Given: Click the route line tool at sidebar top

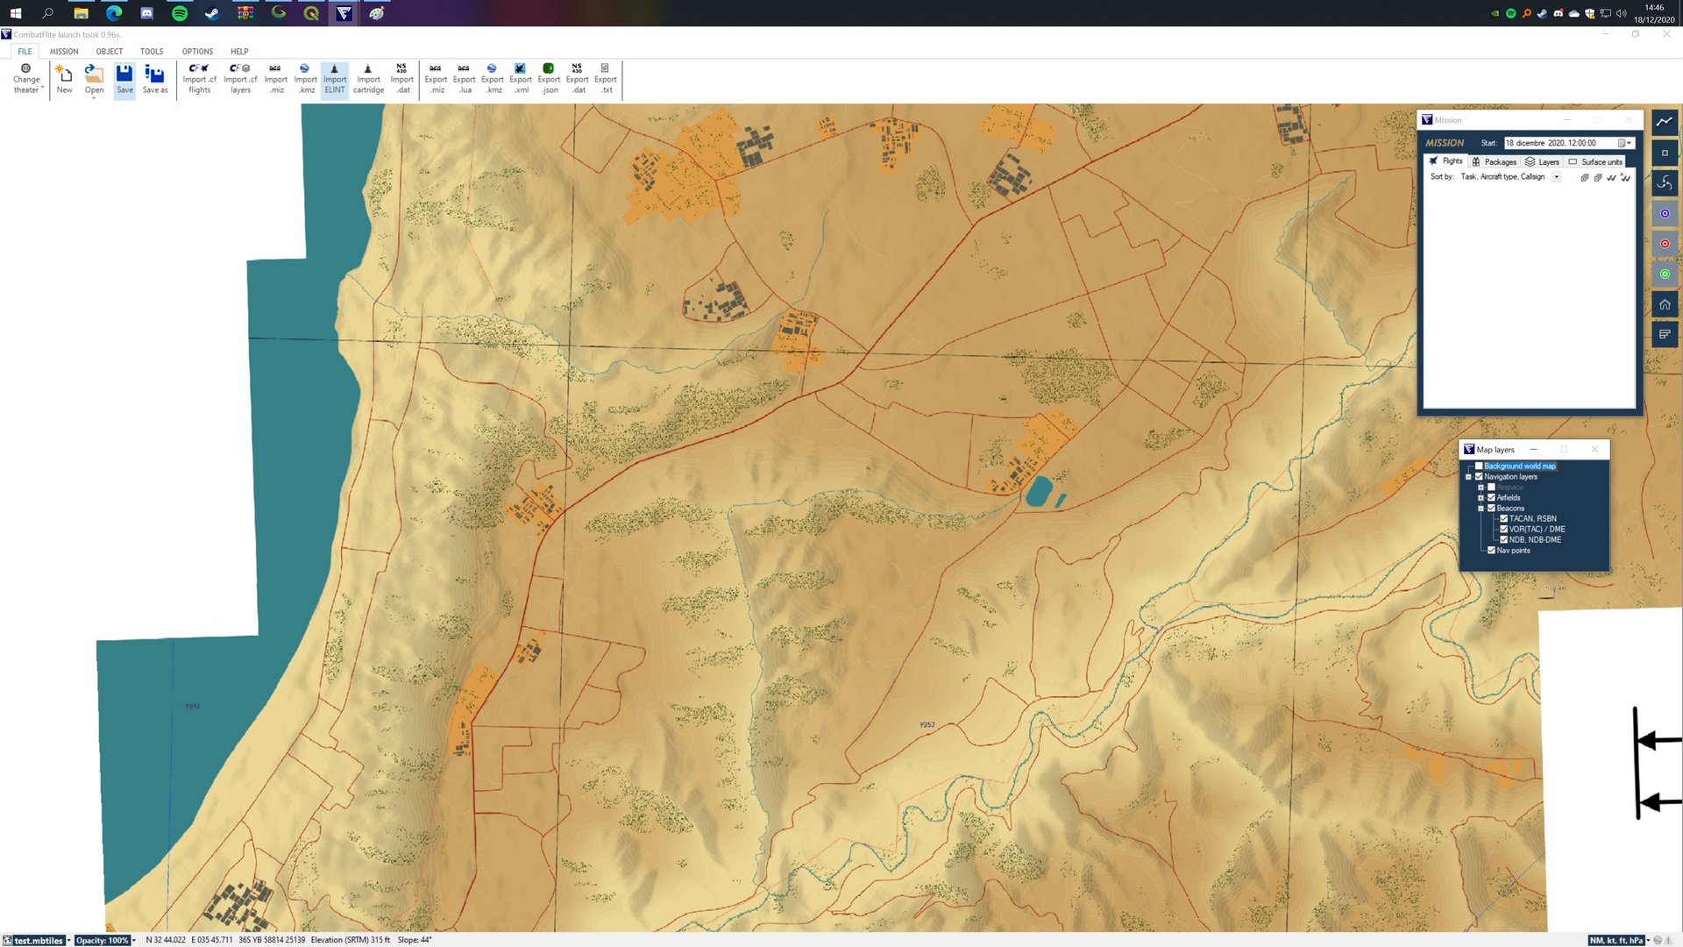Looking at the screenshot, I should coord(1665,122).
